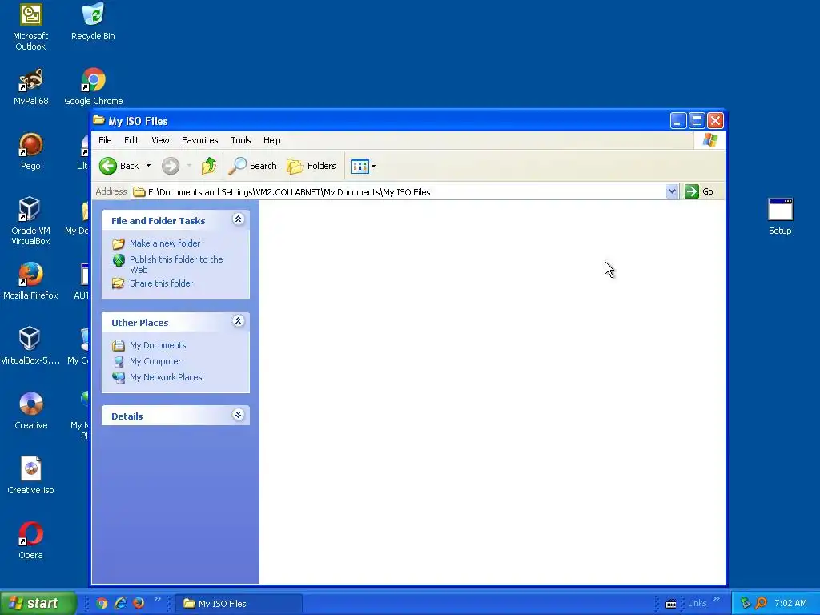Launch Firefox from Quick Launch bar

click(x=139, y=604)
